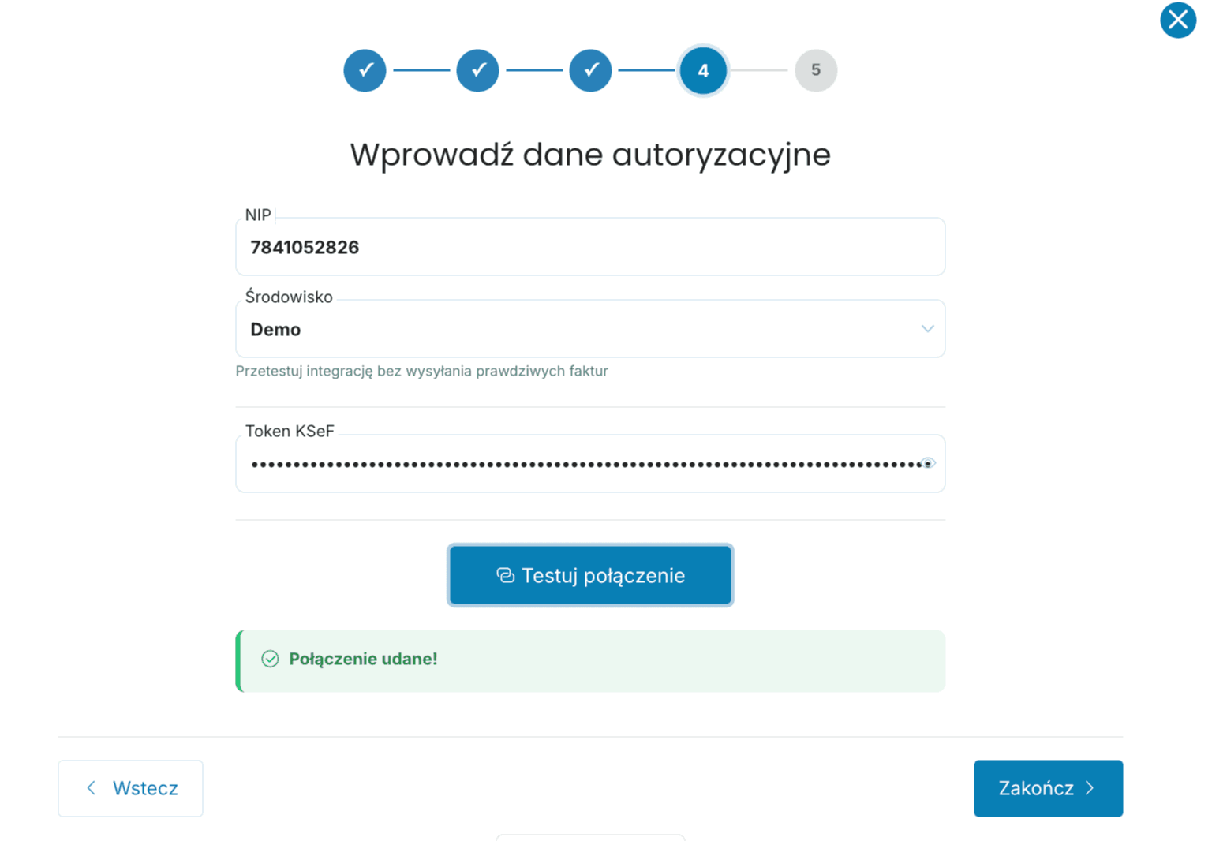Click the right arrow in the Zakończ button
The height and width of the screenshot is (841, 1212).
[x=1090, y=788]
